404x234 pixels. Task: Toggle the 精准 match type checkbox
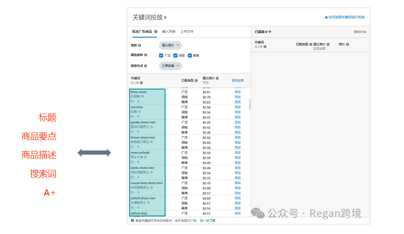(190, 55)
